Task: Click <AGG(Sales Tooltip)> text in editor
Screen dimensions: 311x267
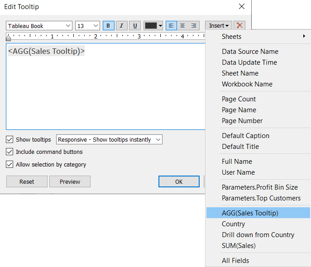Action: pyautogui.click(x=46, y=51)
